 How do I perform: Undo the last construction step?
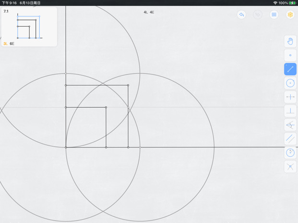click(241, 14)
